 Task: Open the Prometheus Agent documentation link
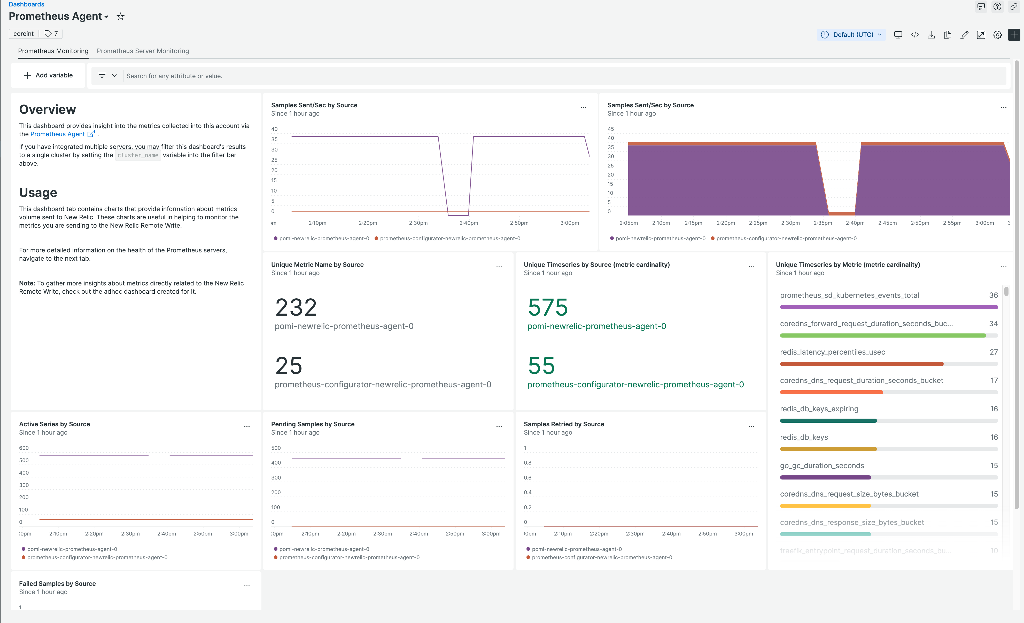pos(57,134)
